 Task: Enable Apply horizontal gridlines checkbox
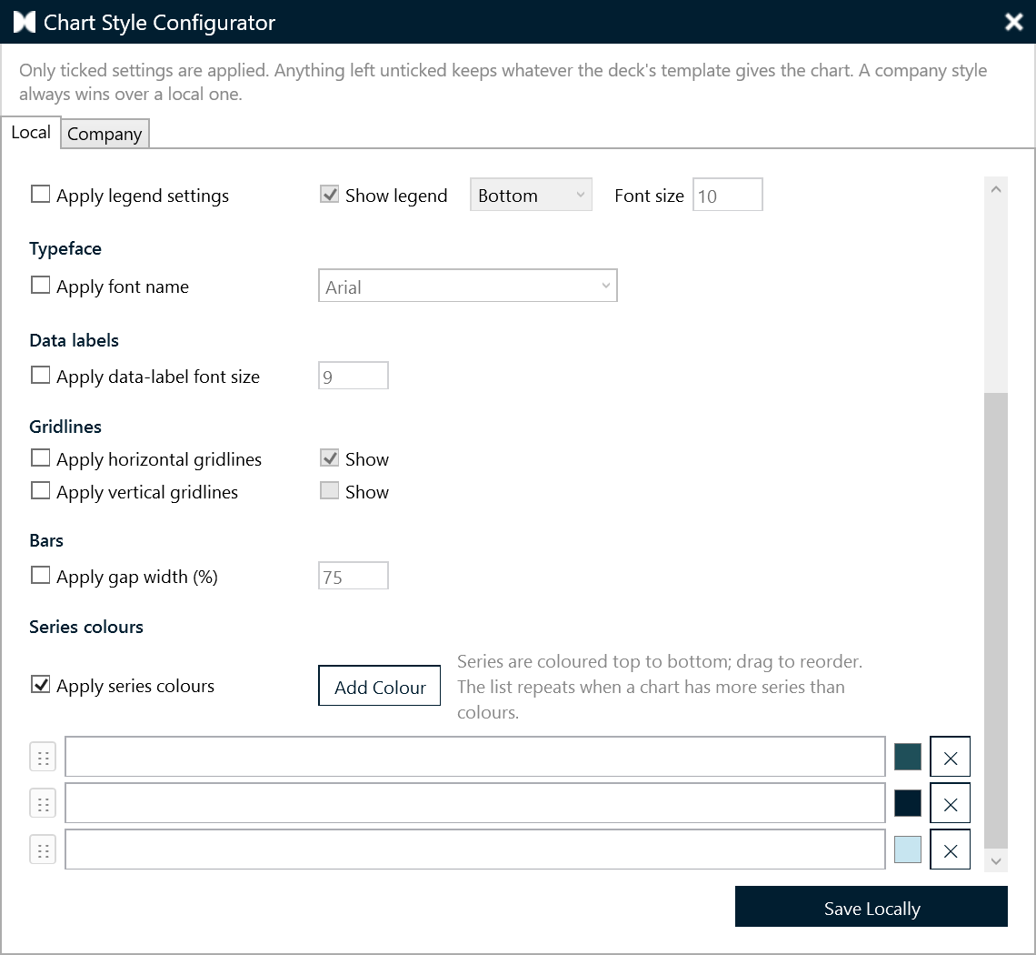[x=40, y=457]
